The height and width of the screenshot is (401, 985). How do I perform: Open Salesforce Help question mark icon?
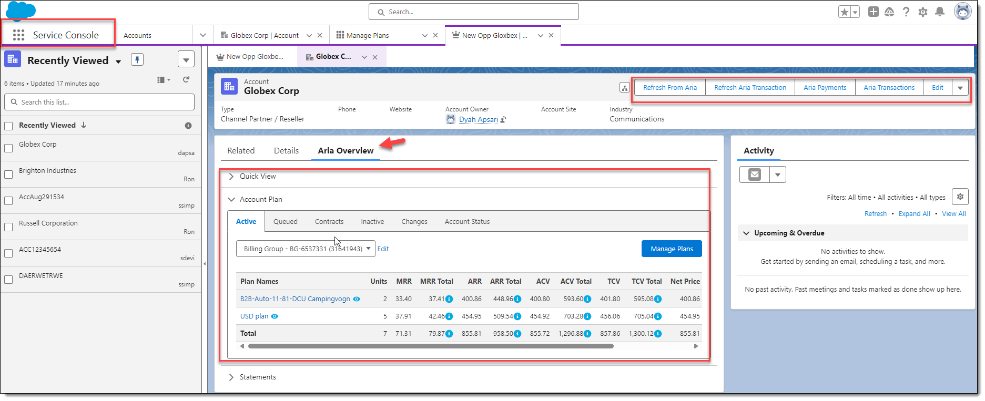(x=906, y=12)
